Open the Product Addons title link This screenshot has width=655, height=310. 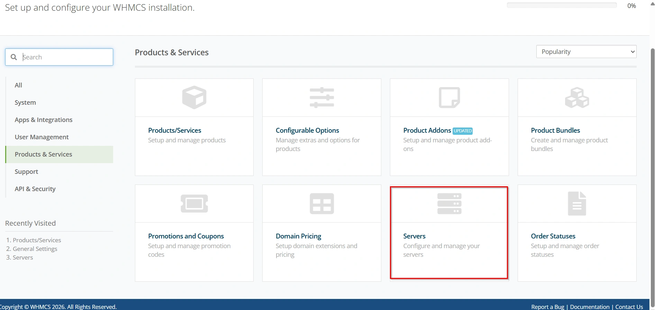coord(427,130)
